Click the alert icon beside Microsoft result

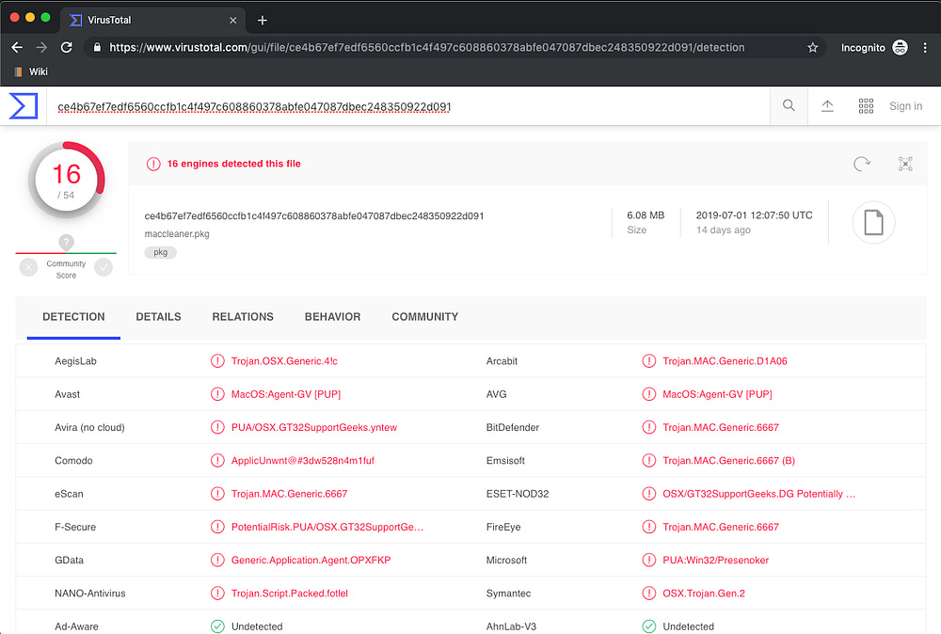[x=648, y=561]
